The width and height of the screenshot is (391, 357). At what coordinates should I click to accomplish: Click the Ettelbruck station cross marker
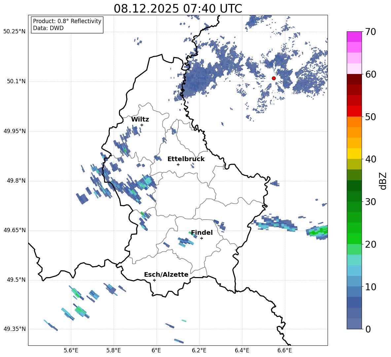(x=178, y=164)
